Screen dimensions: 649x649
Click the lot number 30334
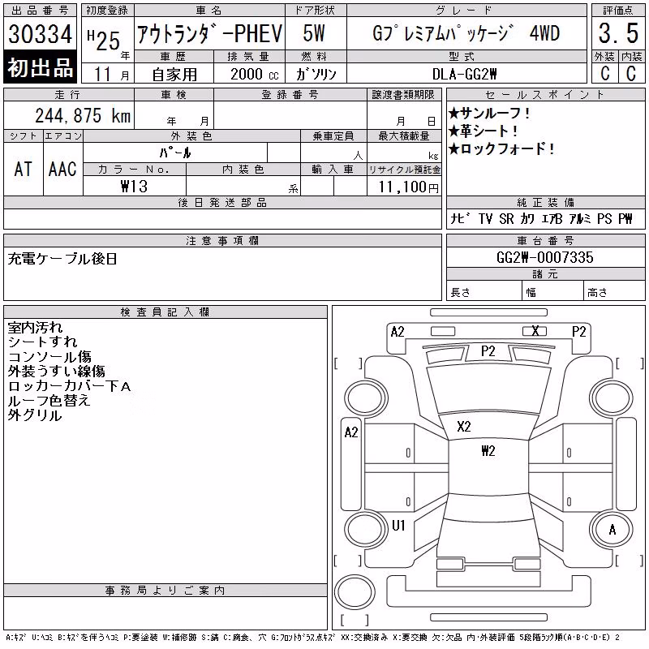click(40, 34)
